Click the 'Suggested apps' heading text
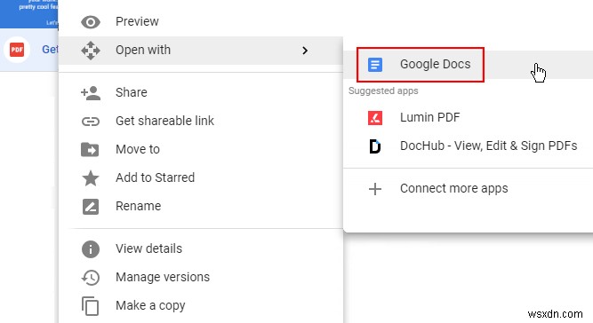The height and width of the screenshot is (323, 593). pyautogui.click(x=383, y=91)
